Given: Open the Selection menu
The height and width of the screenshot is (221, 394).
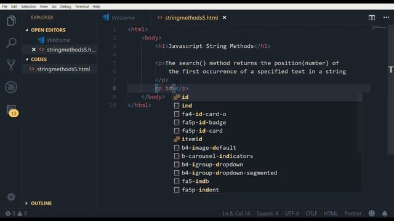Looking at the screenshot, I should pyautogui.click(x=29, y=7).
